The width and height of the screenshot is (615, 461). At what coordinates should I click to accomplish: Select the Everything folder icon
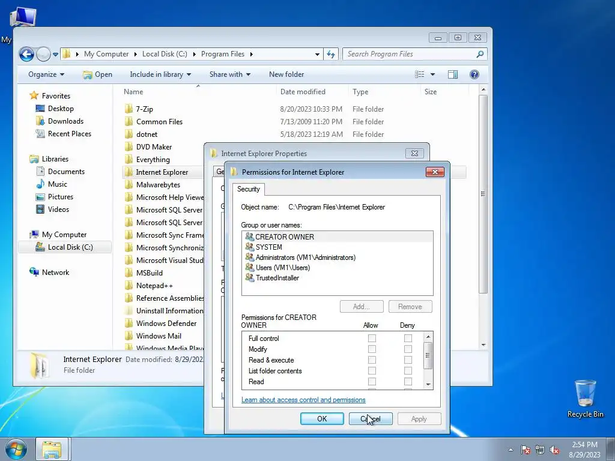click(x=129, y=159)
